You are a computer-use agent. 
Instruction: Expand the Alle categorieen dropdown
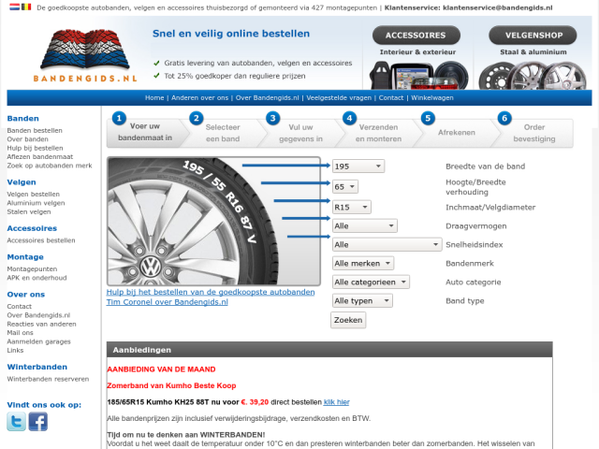(371, 282)
